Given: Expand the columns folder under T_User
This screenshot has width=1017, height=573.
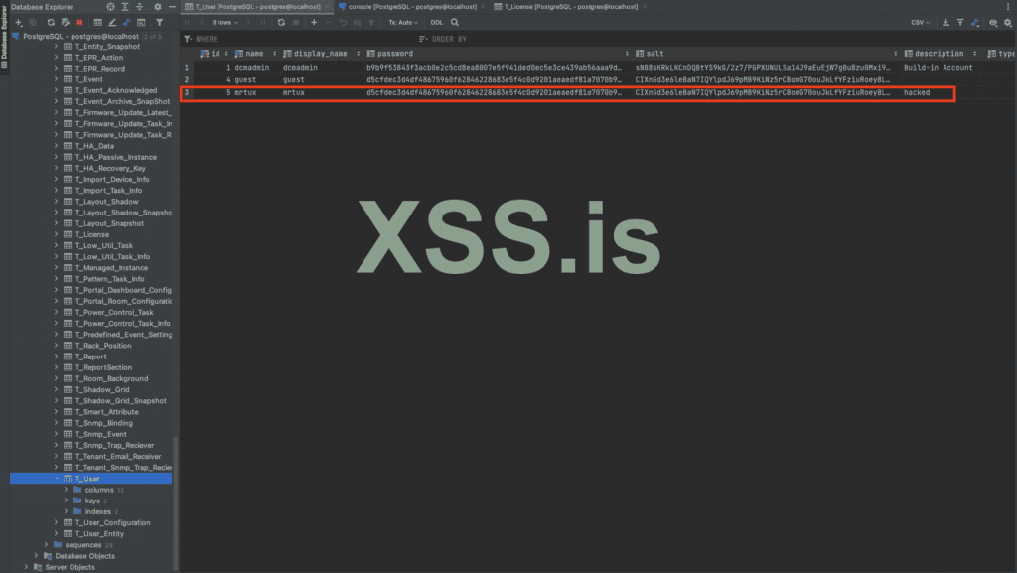Looking at the screenshot, I should 67,490.
